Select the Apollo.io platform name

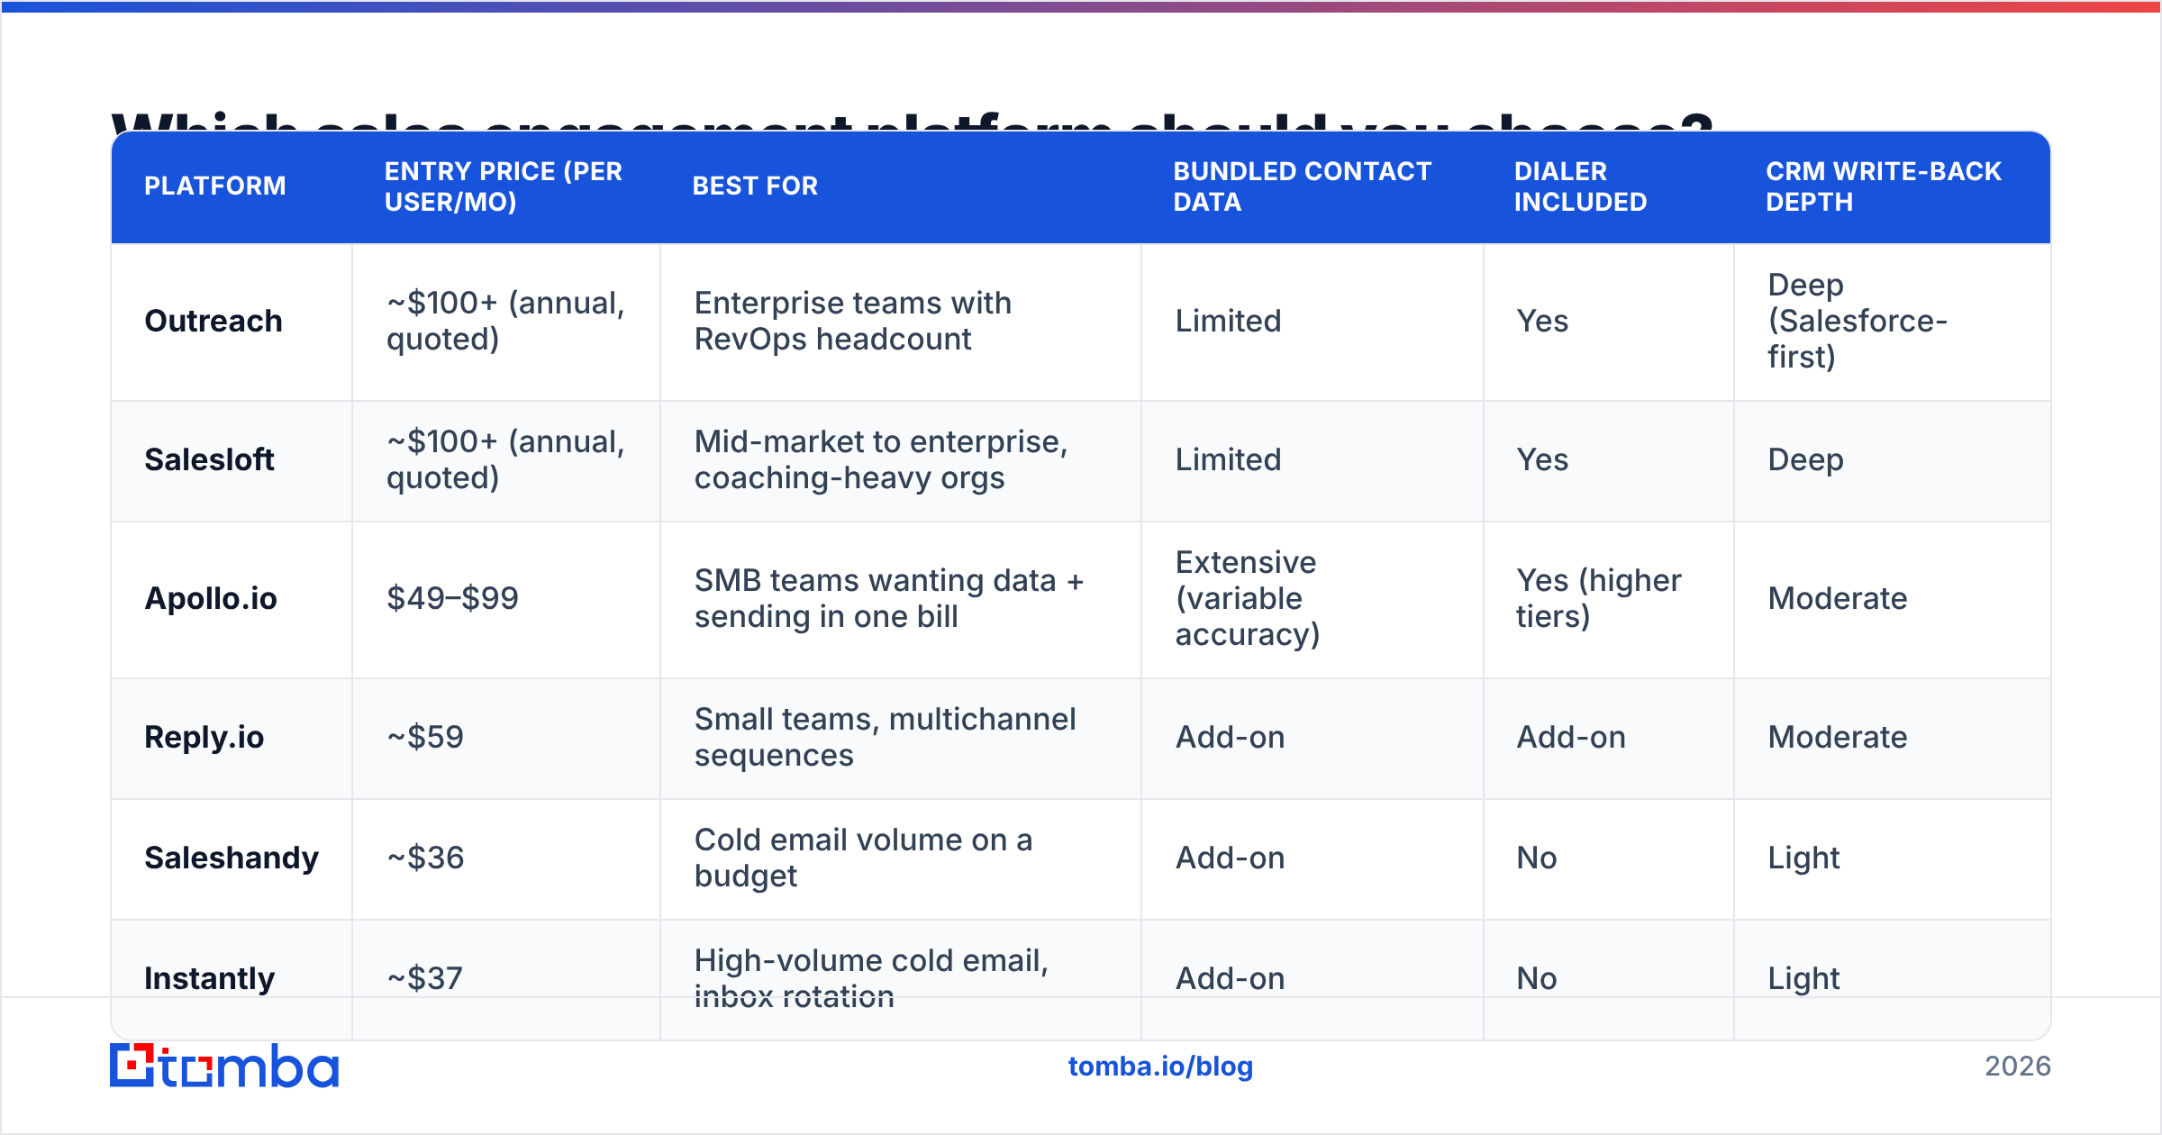coord(211,598)
